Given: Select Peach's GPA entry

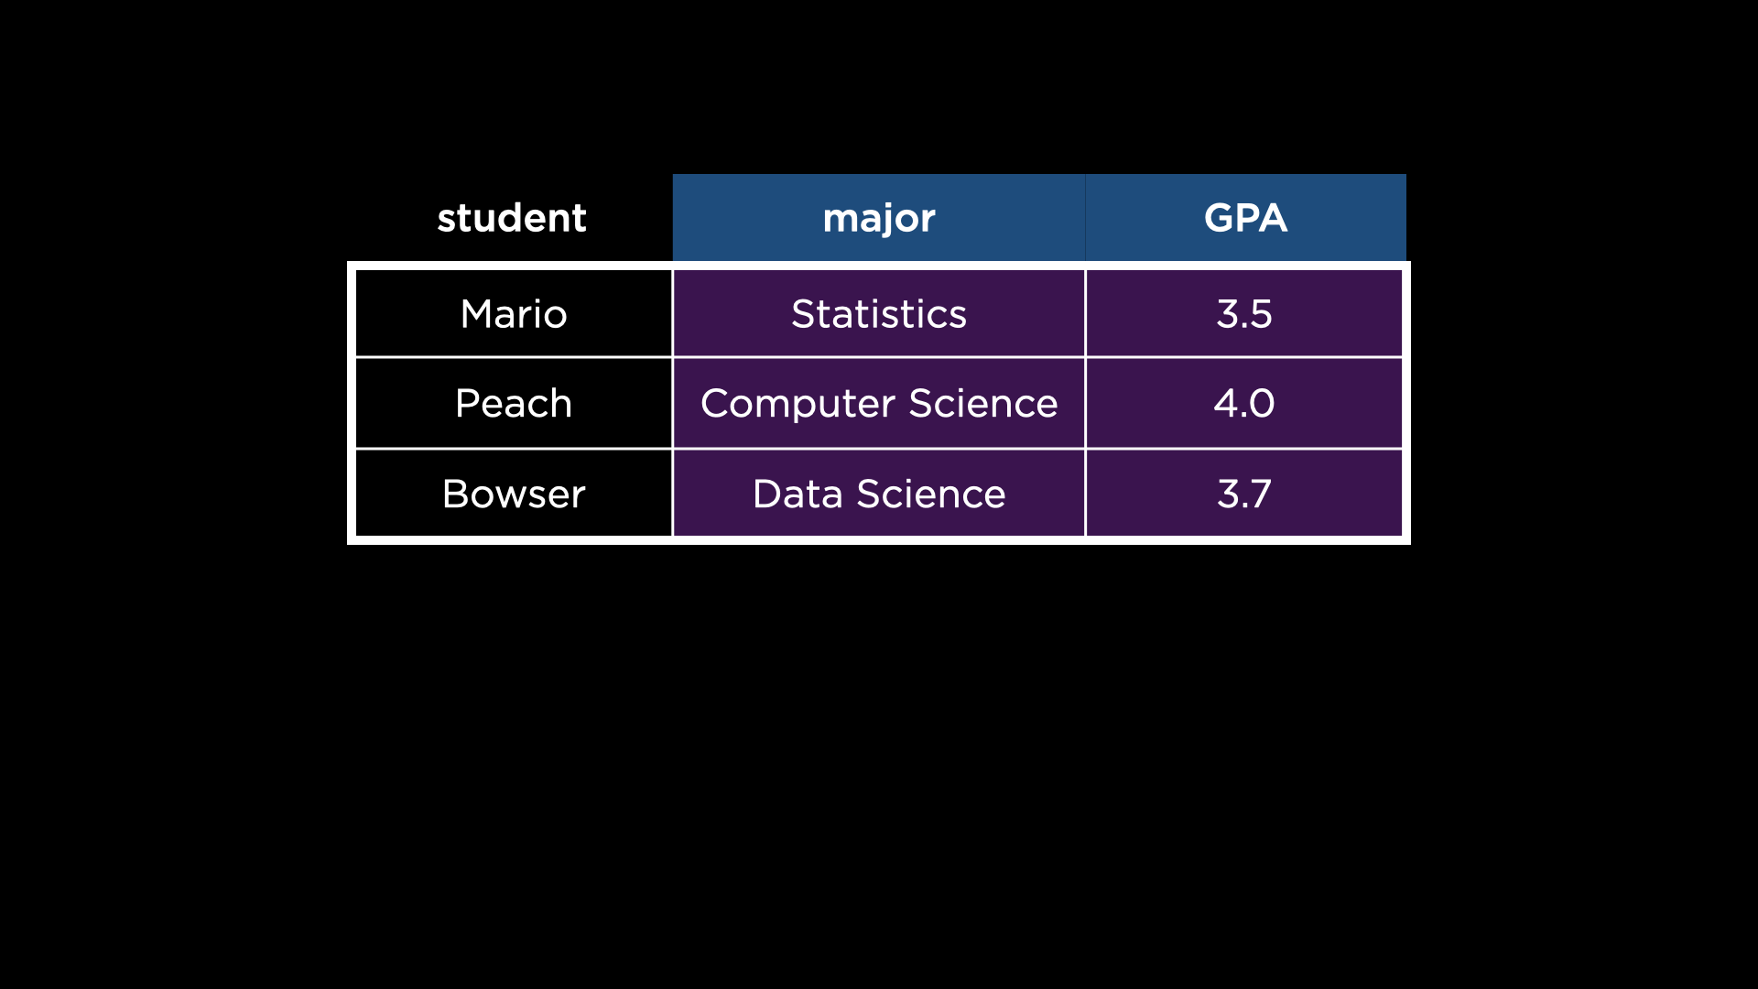Looking at the screenshot, I should coord(1243,403).
